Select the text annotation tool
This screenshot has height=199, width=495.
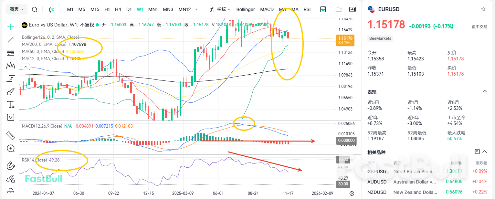tap(10, 104)
